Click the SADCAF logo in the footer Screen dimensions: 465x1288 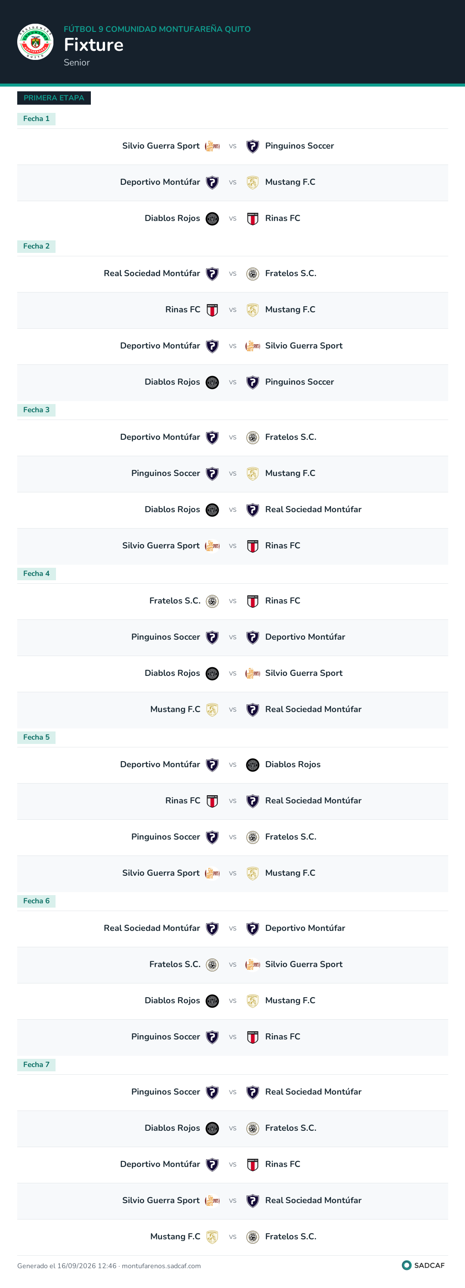click(423, 1266)
